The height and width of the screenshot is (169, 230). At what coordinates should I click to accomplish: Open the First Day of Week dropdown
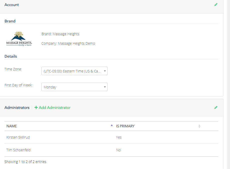point(74,87)
